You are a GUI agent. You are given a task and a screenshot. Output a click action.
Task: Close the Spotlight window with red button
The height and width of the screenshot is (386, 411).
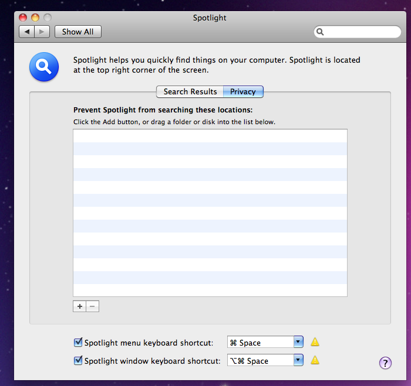pos(23,18)
